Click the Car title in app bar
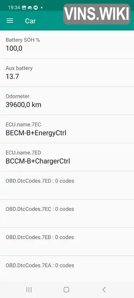 click(x=31, y=21)
